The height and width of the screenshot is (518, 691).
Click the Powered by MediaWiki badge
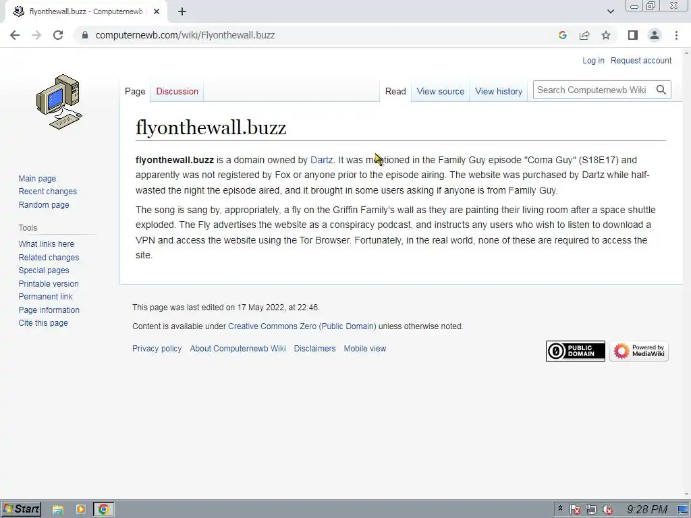639,351
